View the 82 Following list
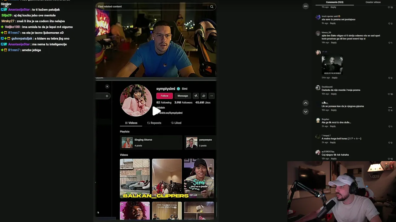The height and width of the screenshot is (222, 396). point(164,103)
